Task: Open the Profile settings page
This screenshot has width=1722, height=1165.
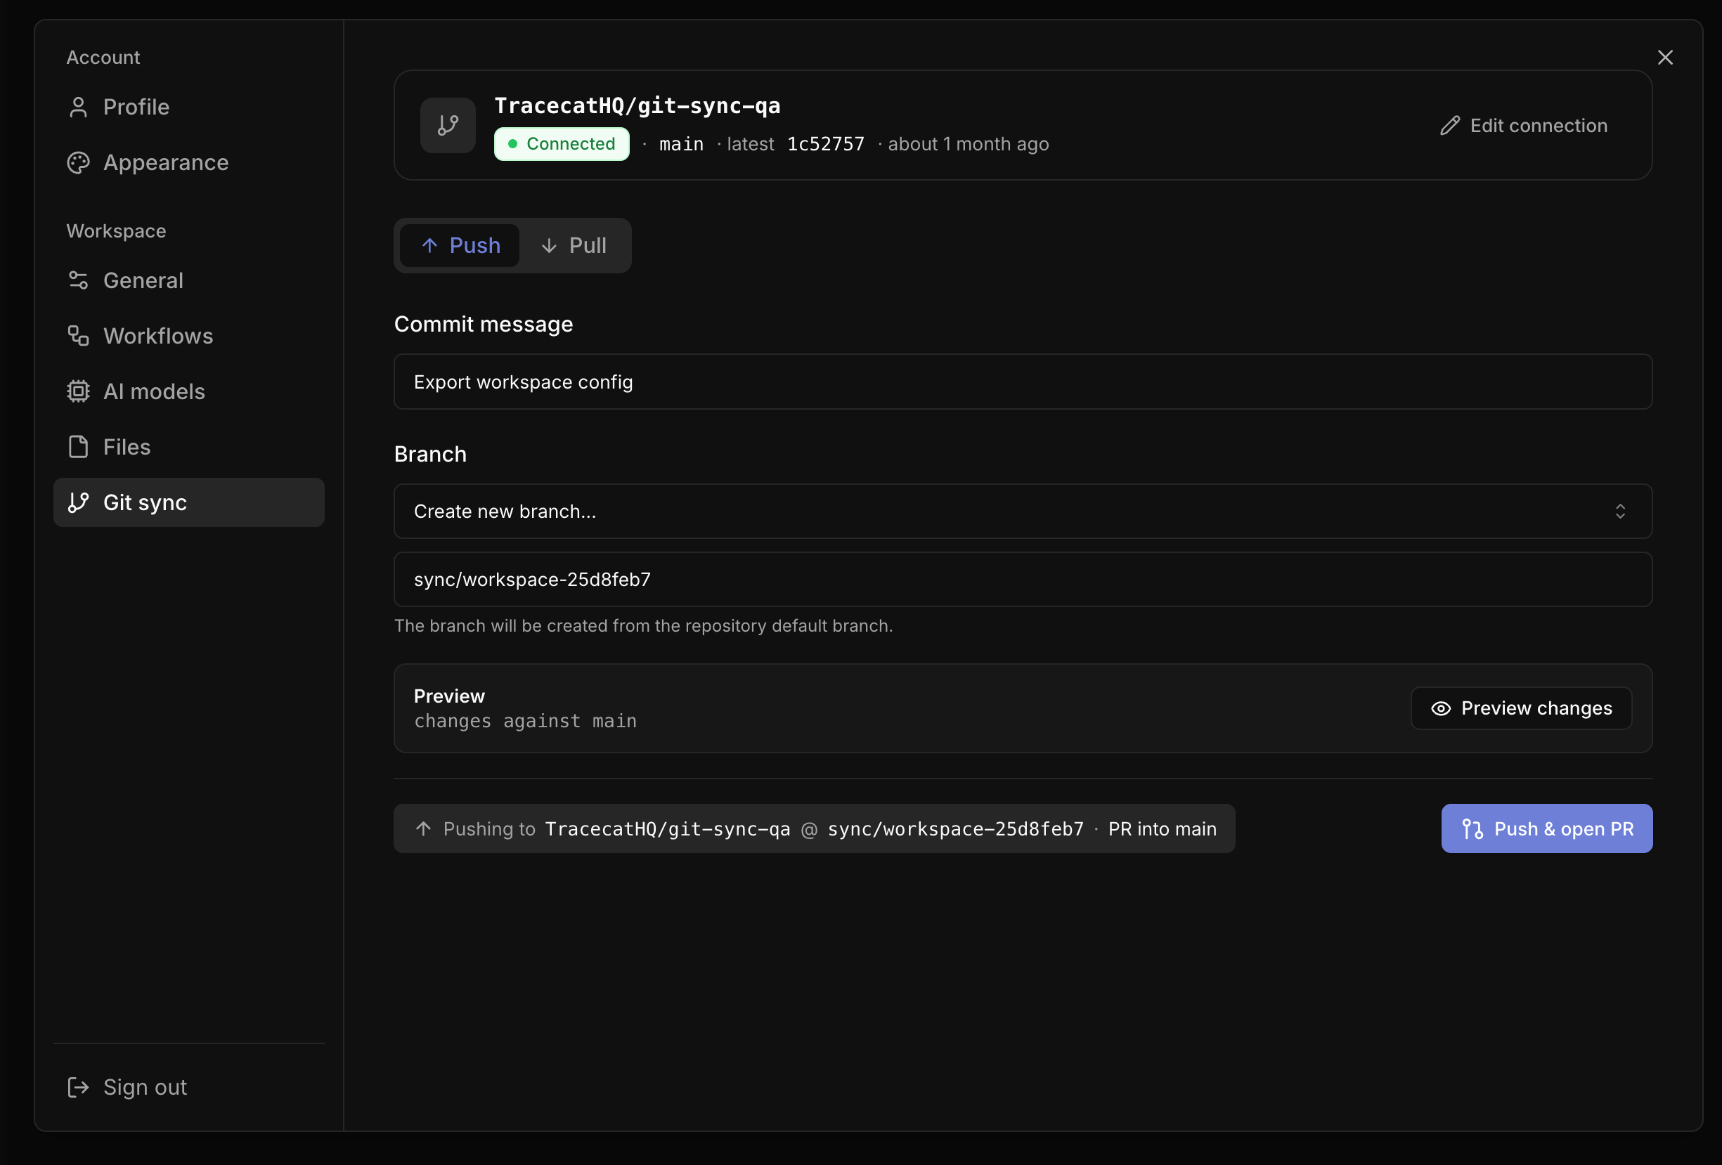Action: coord(189,108)
